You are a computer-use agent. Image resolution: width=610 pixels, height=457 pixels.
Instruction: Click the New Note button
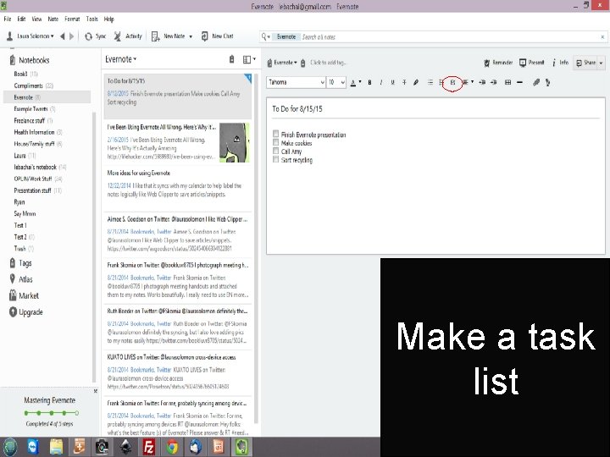[x=168, y=36]
